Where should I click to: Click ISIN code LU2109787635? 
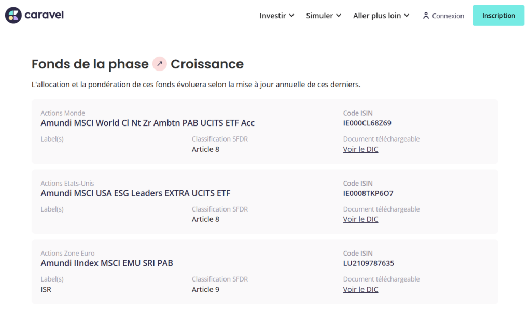tap(369, 263)
